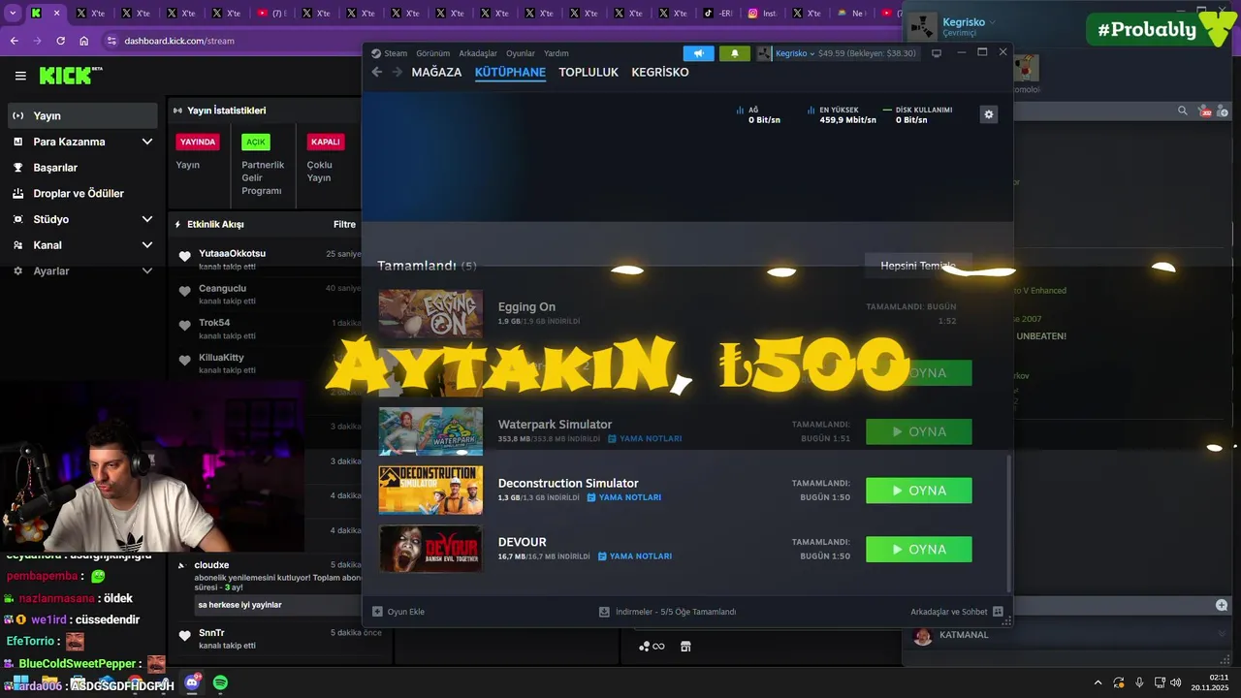Click the search icon in friends window
The height and width of the screenshot is (698, 1241).
1182,111
